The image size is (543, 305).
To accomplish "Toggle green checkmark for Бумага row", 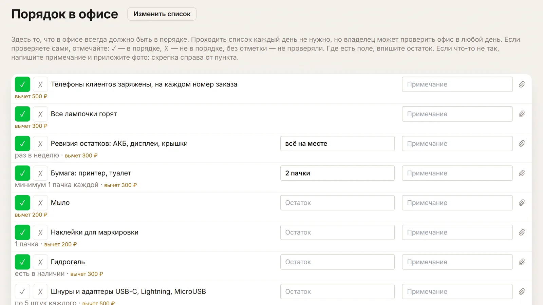I will [22, 173].
